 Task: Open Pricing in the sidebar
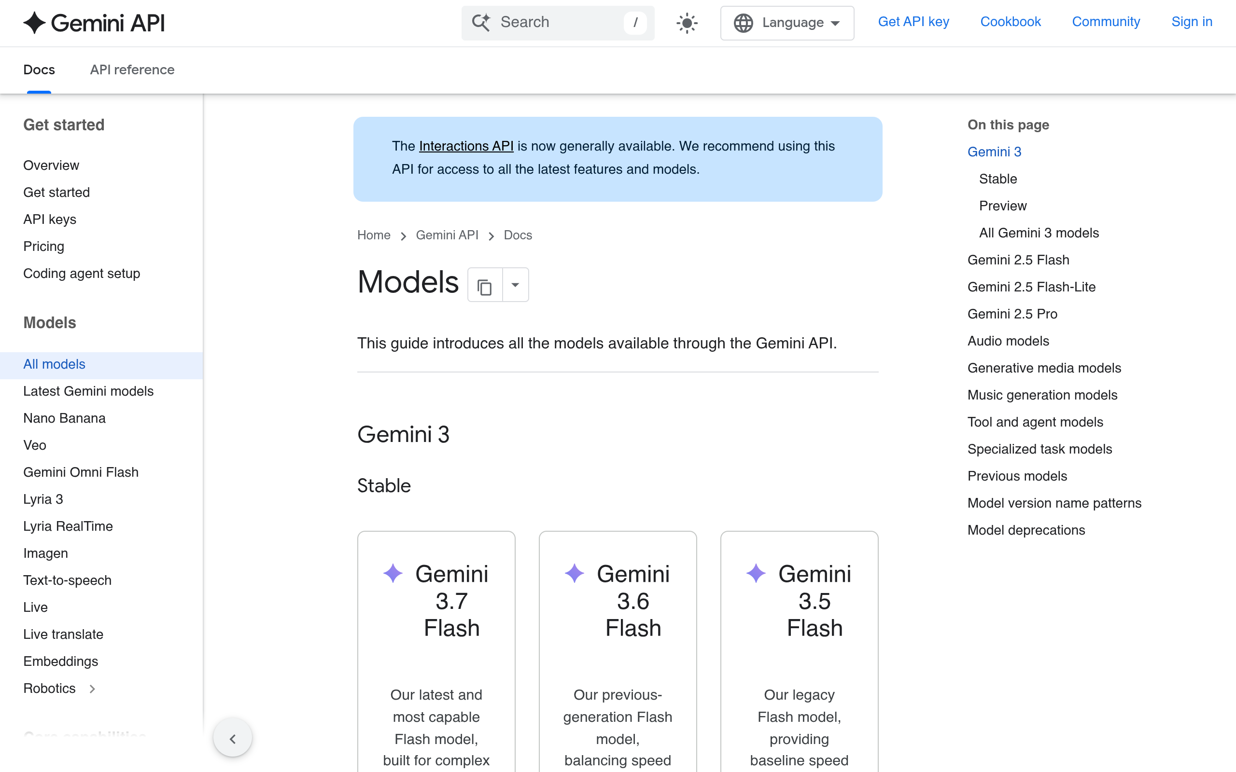click(44, 247)
